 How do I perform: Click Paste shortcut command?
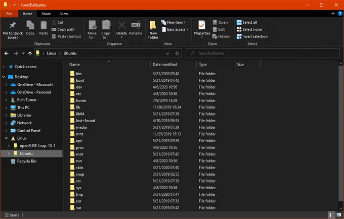click(66, 36)
